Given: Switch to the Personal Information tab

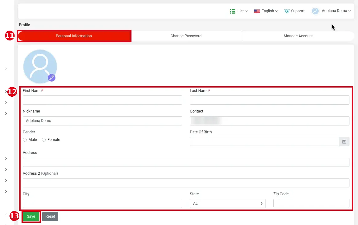Looking at the screenshot, I should [x=74, y=36].
